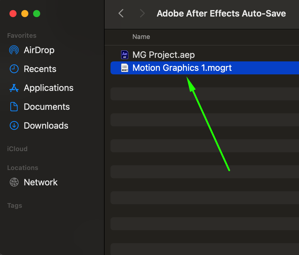Select Motion Graphics 1.mogrt file
The height and width of the screenshot is (255, 299).
(x=182, y=68)
